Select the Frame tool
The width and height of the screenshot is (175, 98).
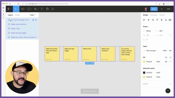pyautogui.click(x=22, y=9)
